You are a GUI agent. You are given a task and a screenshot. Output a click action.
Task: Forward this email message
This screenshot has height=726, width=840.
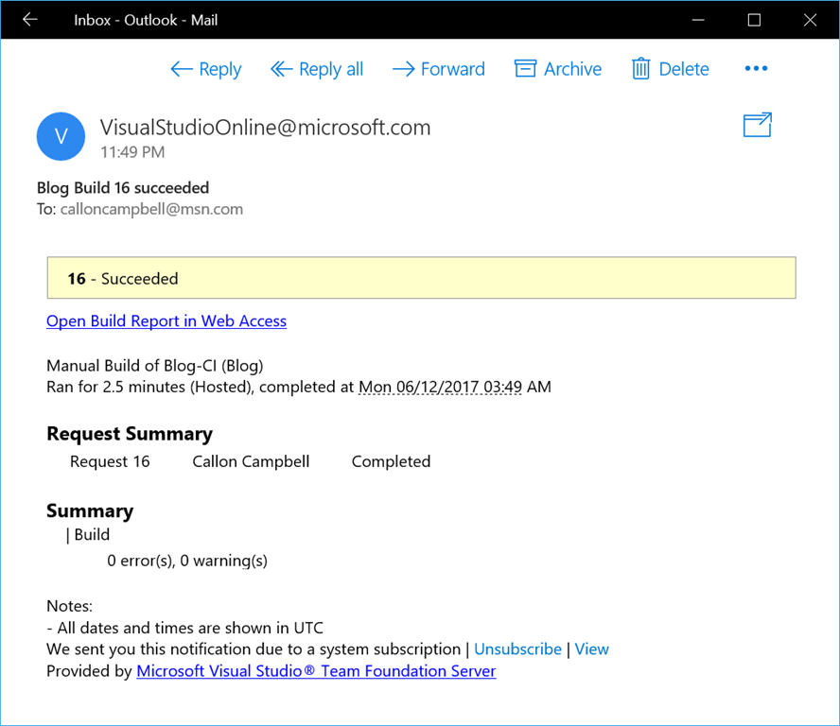(439, 69)
